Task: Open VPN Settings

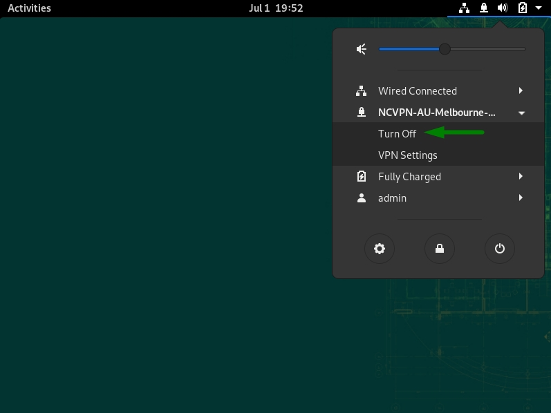Action: pos(438,155)
